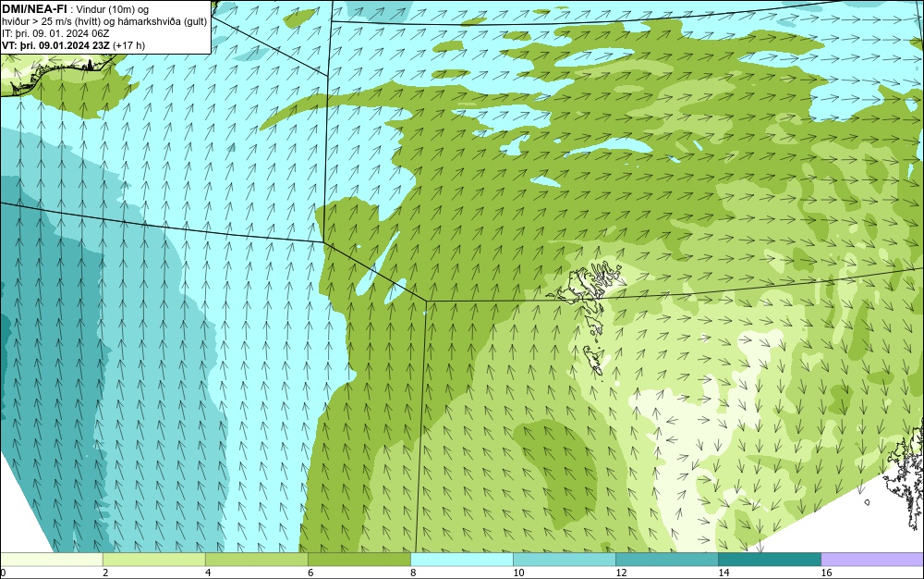Click the 'IT: þri. 09. 01. 2024 06Z' line
924x579 pixels.
pyautogui.click(x=55, y=33)
